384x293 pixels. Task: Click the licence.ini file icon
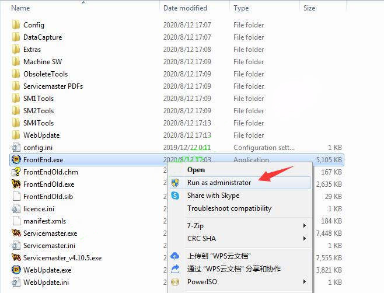[16, 209]
